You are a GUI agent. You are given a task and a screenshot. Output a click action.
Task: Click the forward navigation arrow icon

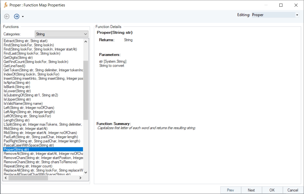(17, 16)
